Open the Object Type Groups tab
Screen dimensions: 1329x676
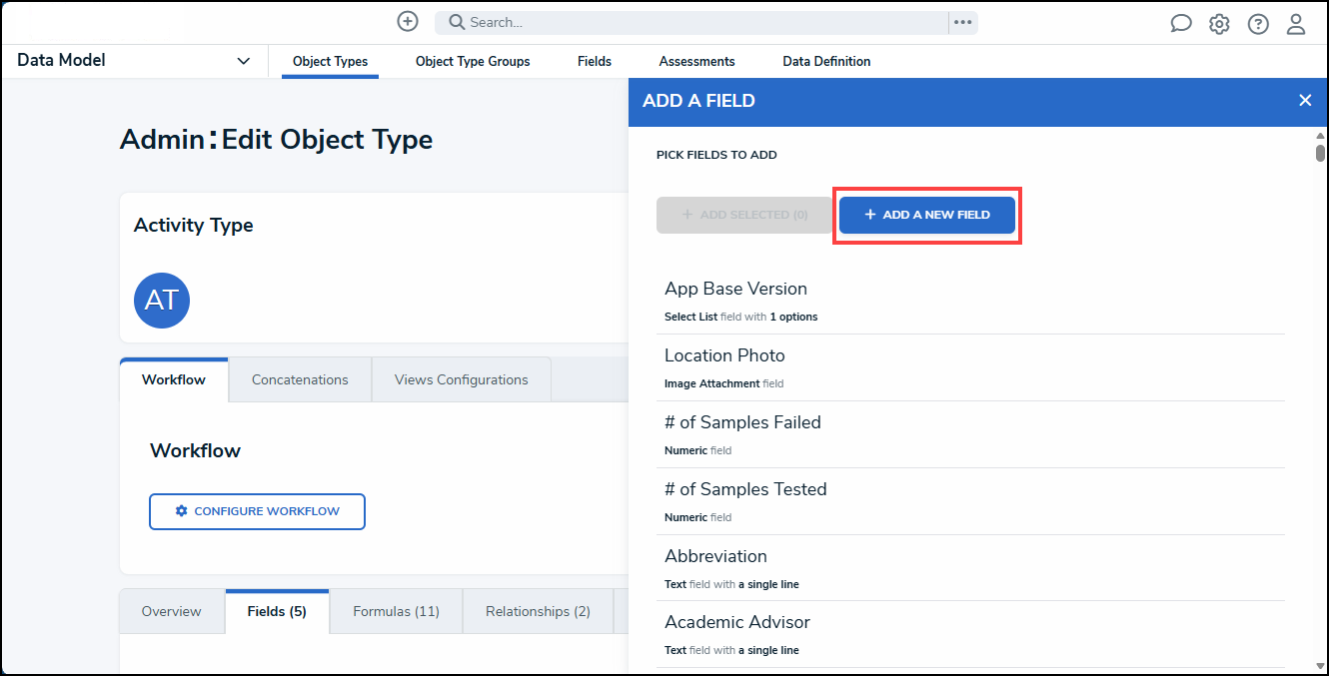tap(473, 61)
